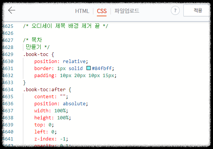
Task: Click the 만들기 */ comment line
Action: click(x=38, y=47)
